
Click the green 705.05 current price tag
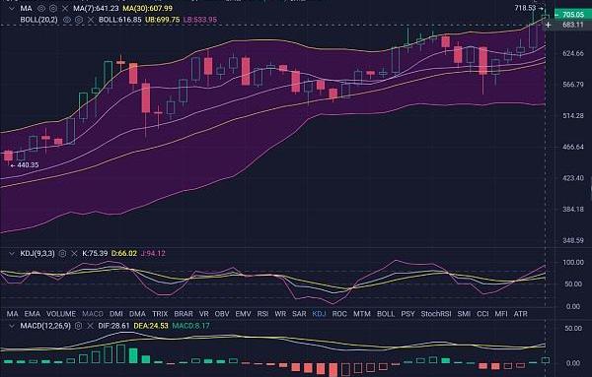pyautogui.click(x=572, y=15)
